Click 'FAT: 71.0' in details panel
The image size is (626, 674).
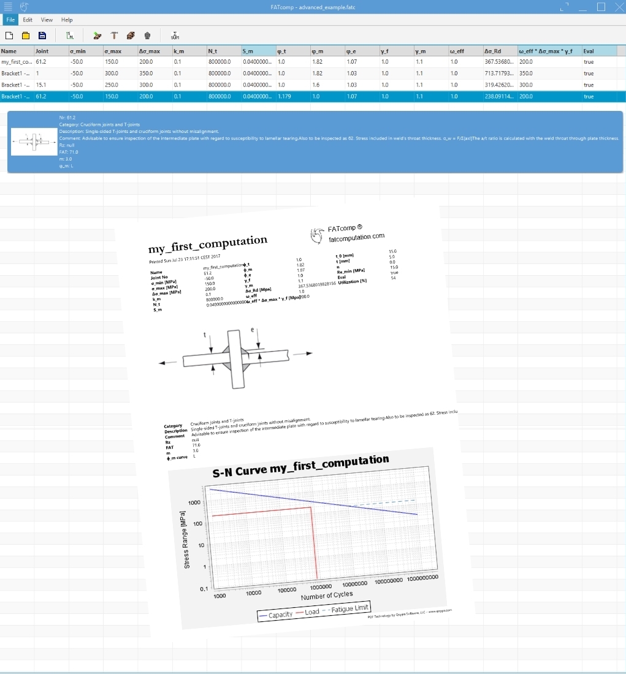[x=69, y=152]
